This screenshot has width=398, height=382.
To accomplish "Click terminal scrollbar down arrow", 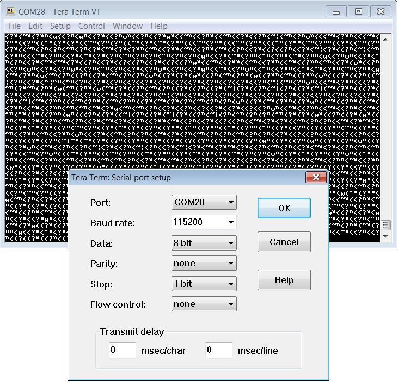I will [x=385, y=236].
